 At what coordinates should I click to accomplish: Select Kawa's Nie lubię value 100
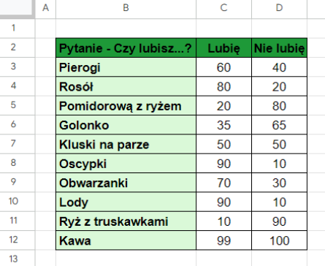279,240
